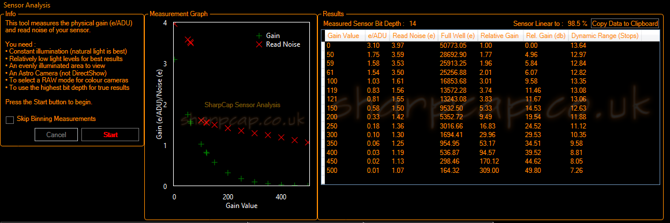The height and width of the screenshot is (223, 670).
Task: Click the Start button
Action: coord(110,135)
